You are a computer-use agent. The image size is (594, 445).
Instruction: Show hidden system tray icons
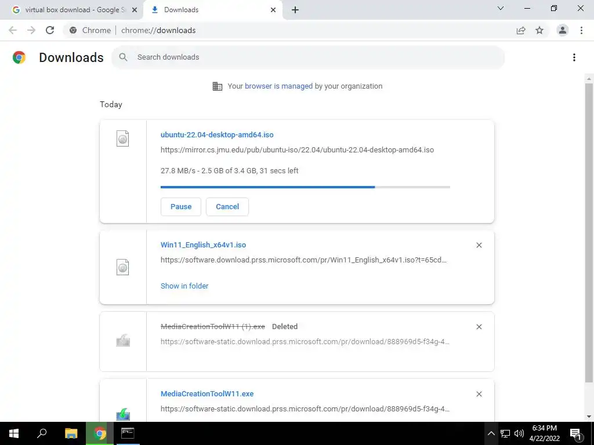tap(491, 433)
